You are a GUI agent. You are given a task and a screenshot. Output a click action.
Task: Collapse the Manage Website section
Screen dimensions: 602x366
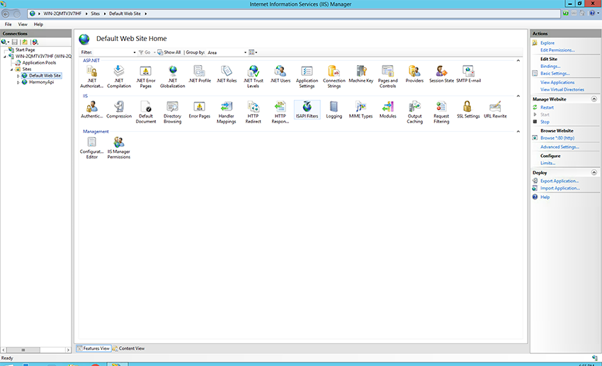pyautogui.click(x=594, y=99)
